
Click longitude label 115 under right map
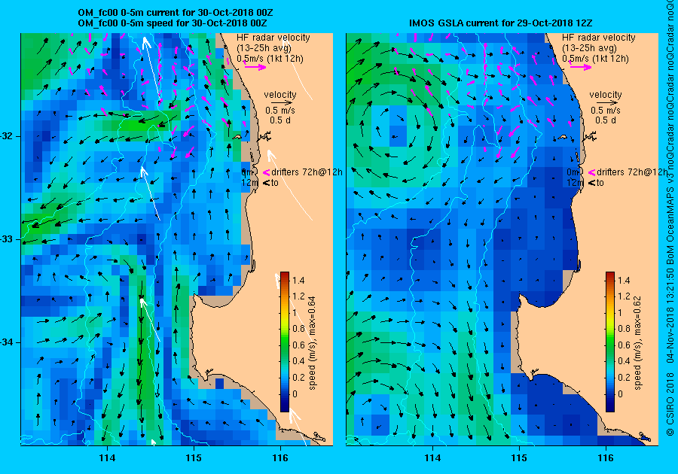point(519,458)
